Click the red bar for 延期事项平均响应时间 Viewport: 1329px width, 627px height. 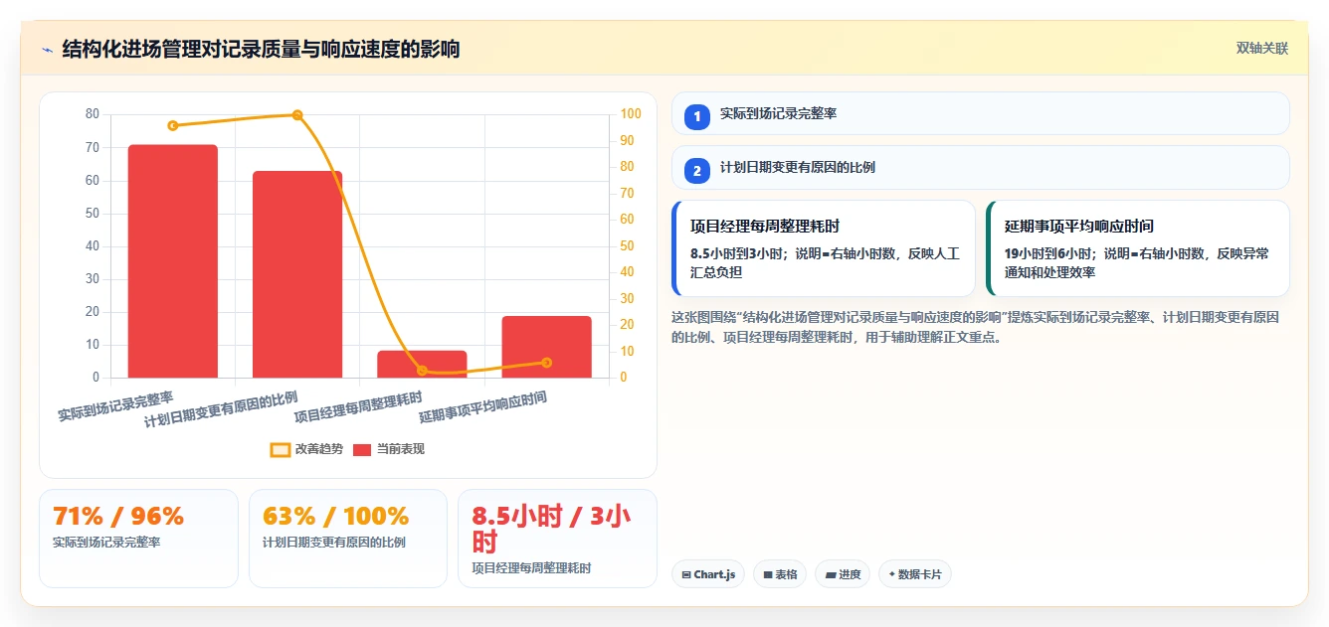[x=546, y=347]
